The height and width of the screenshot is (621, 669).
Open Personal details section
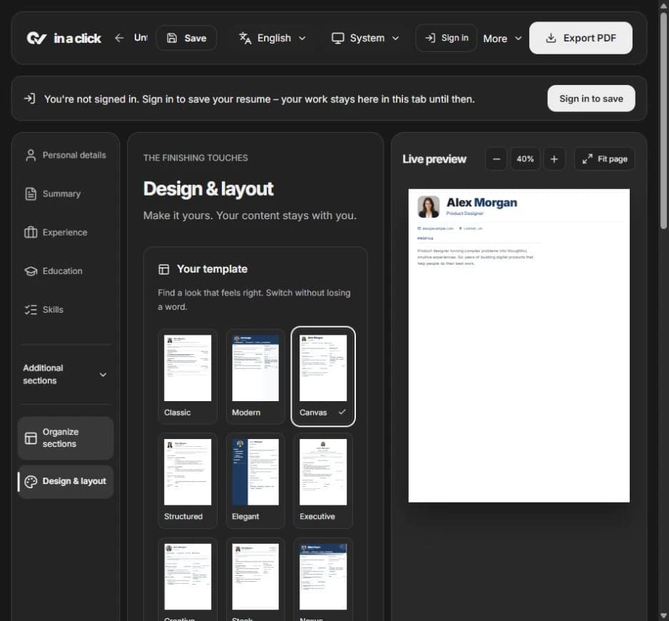[x=66, y=155]
